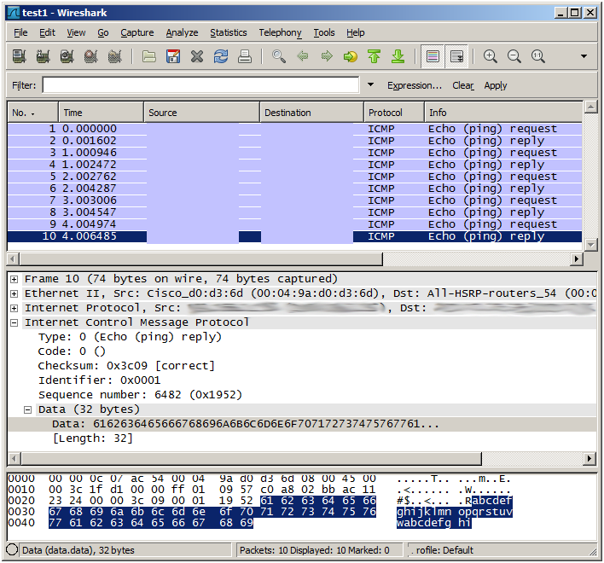The width and height of the screenshot is (604, 563).
Task: Select packet 1 at time 0.000000
Action: tap(294, 129)
